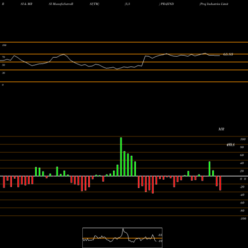Click the 30 level label on RSI axis
248x248 pixels.
coord(3,73)
